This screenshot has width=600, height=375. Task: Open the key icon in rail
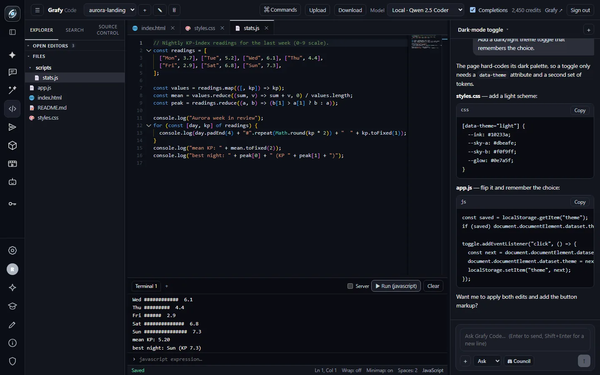point(12,204)
